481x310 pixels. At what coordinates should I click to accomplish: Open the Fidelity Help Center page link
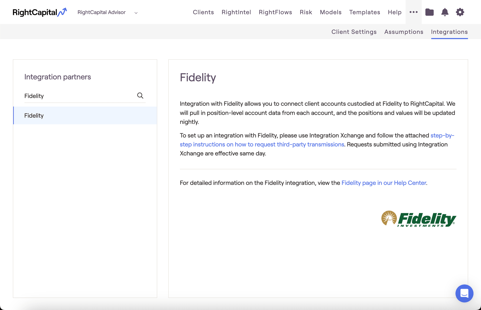pyautogui.click(x=384, y=183)
